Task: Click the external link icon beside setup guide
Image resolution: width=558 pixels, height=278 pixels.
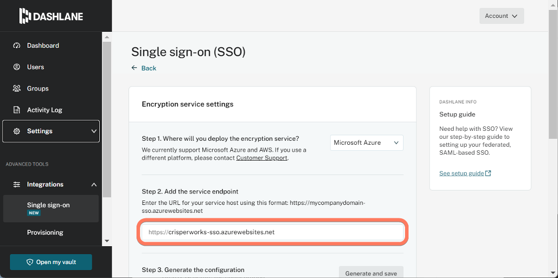Action: tap(488, 173)
